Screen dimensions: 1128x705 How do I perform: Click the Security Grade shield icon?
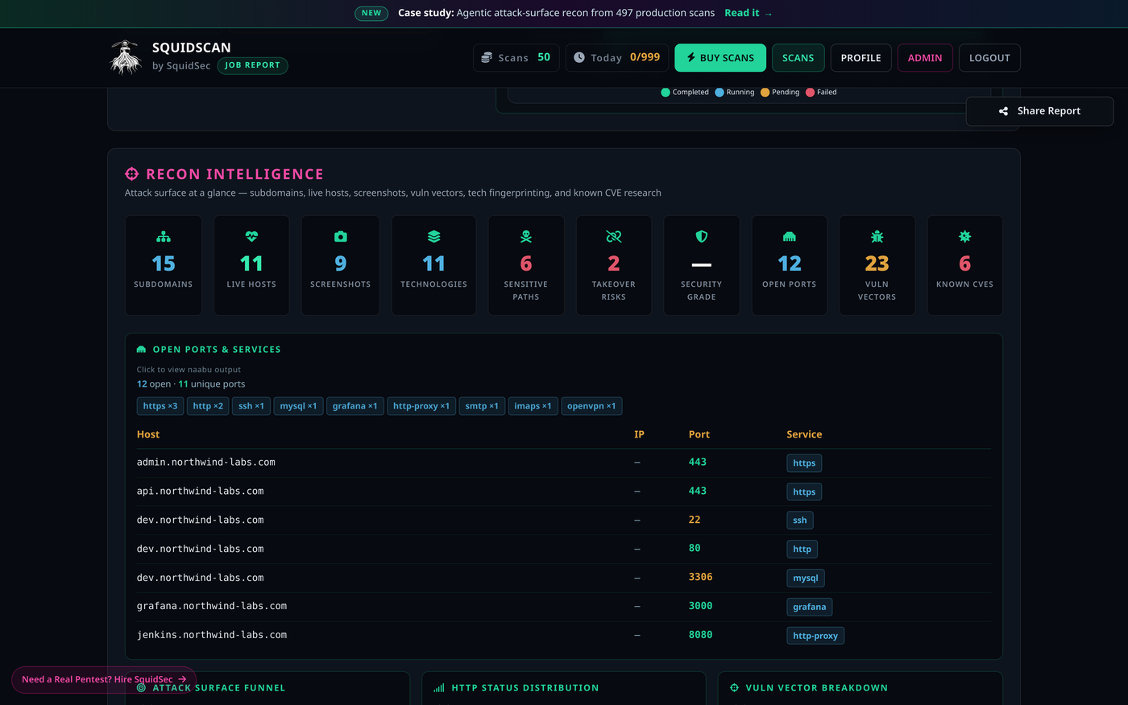click(702, 237)
